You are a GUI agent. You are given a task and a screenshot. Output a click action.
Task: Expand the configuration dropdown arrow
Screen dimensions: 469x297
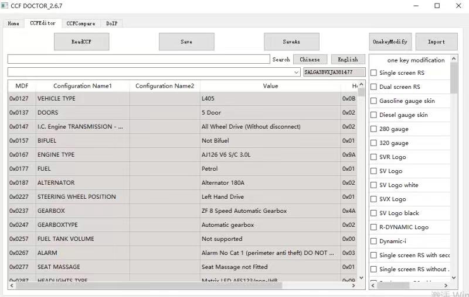tap(297, 72)
